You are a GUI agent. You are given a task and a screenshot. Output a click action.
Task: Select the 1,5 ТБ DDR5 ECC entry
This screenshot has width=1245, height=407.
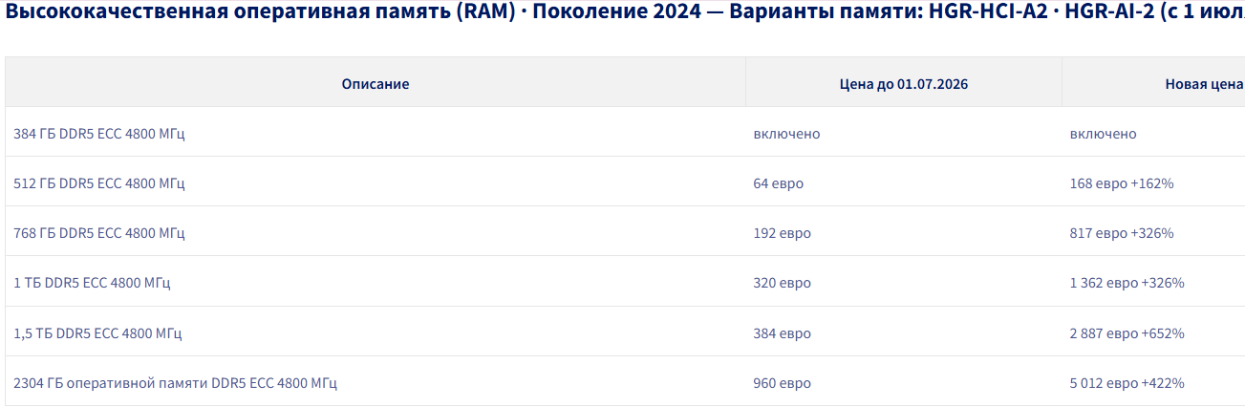click(97, 333)
